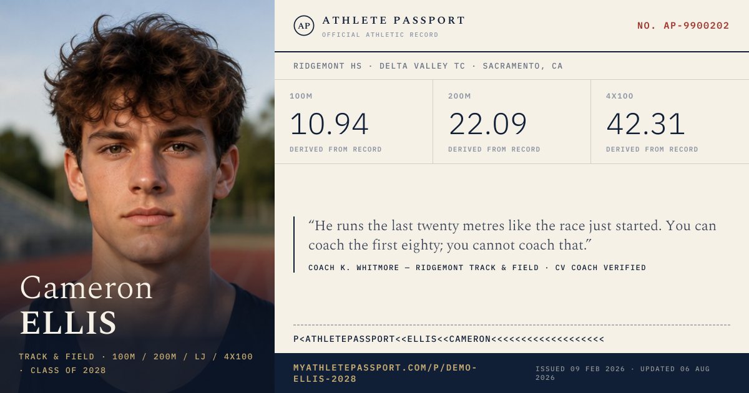Viewport: 749px width, 393px height.
Task: Click the coach quote text
Action: pos(512,235)
